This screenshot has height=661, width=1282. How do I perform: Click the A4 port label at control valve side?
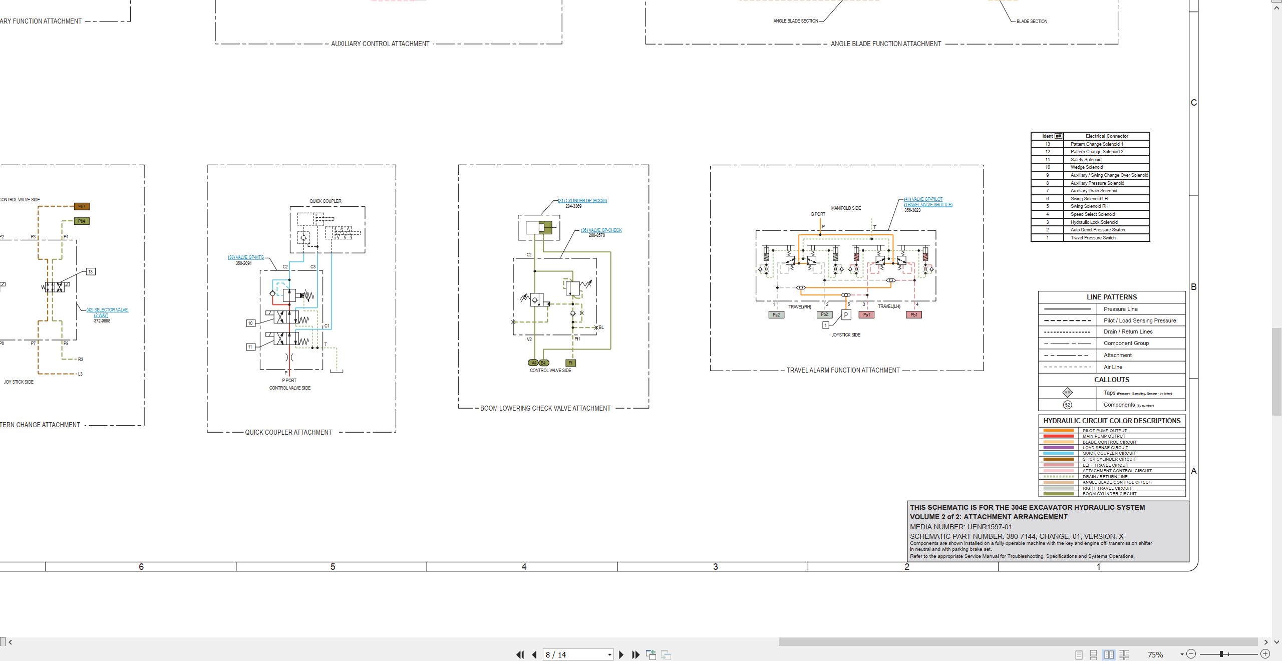[533, 363]
